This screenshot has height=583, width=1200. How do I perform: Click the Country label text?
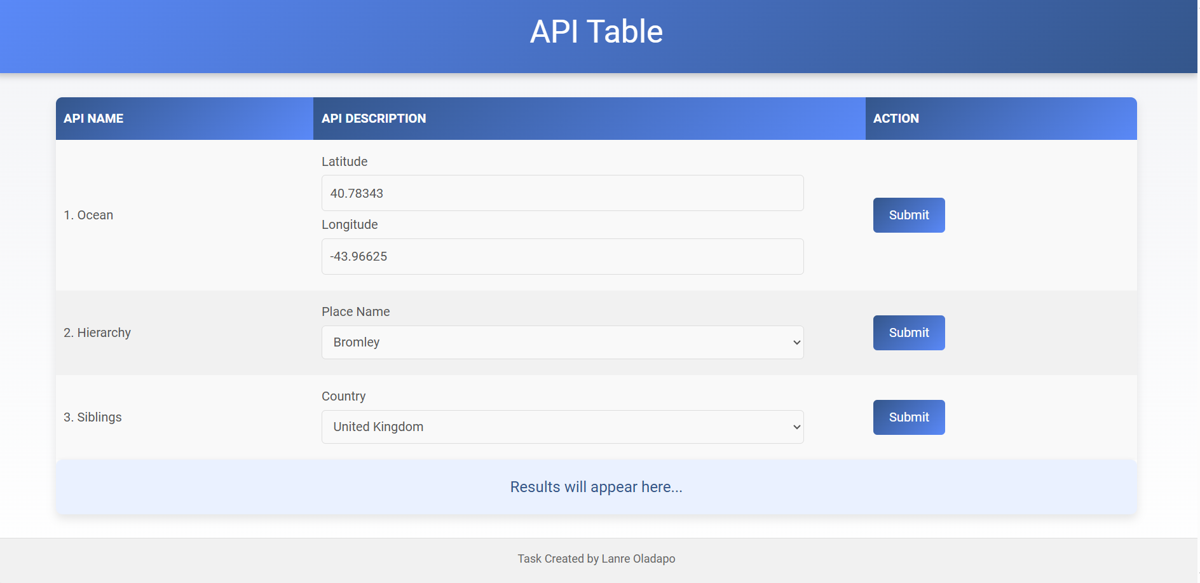343,397
